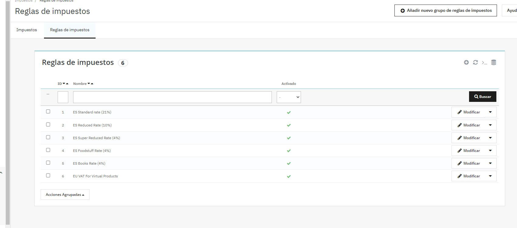
Task: Select checkbox for ES Foodstuff Rate (4%)
Action: [x=48, y=150]
